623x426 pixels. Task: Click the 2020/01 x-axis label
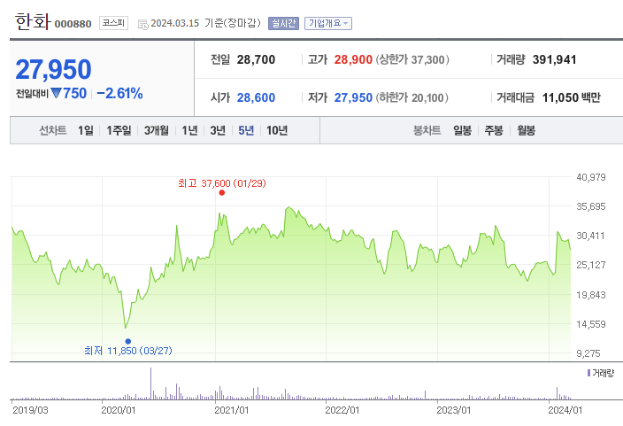[x=119, y=410]
